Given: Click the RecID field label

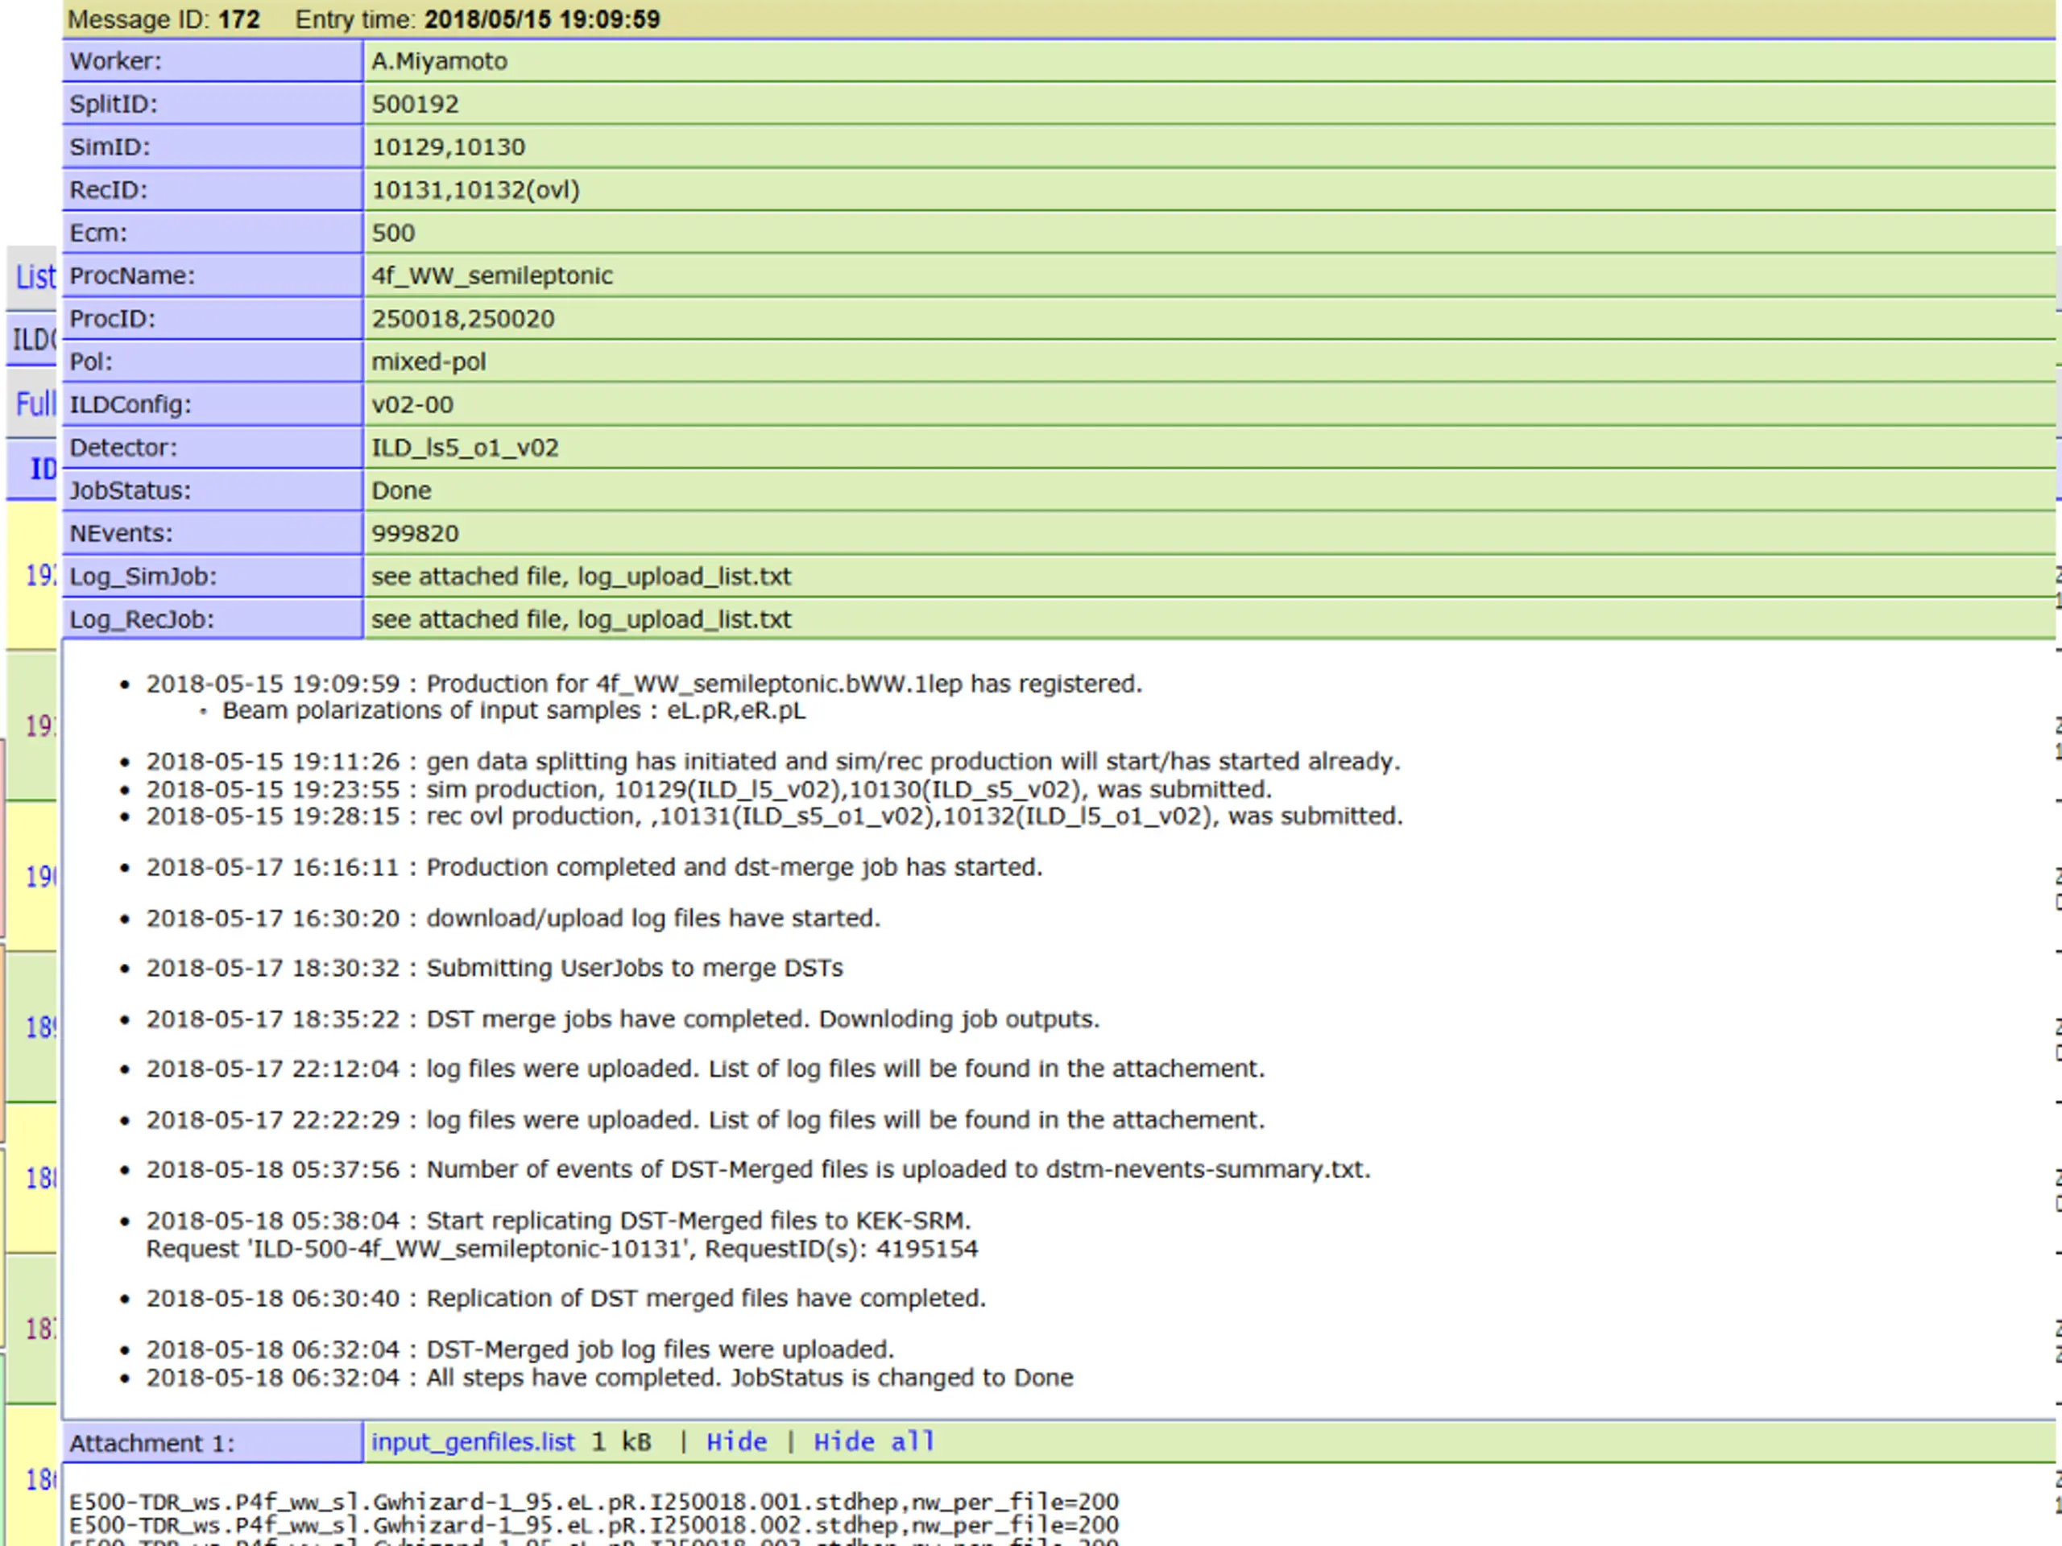Looking at the screenshot, I should [109, 190].
